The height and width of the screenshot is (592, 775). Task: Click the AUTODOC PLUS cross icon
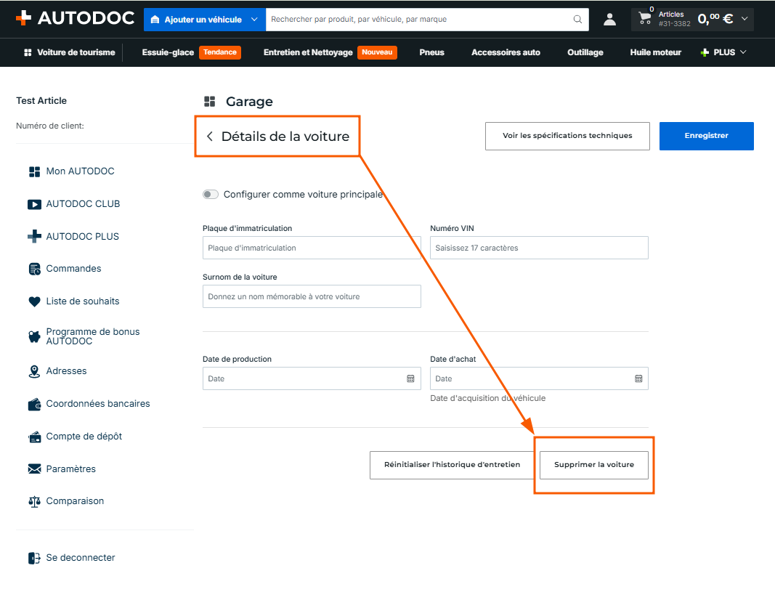click(34, 236)
